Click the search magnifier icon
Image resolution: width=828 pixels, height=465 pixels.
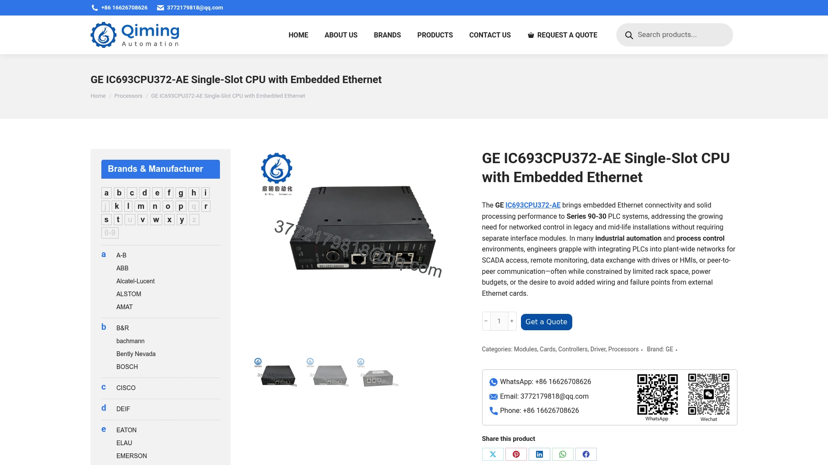[629, 35]
